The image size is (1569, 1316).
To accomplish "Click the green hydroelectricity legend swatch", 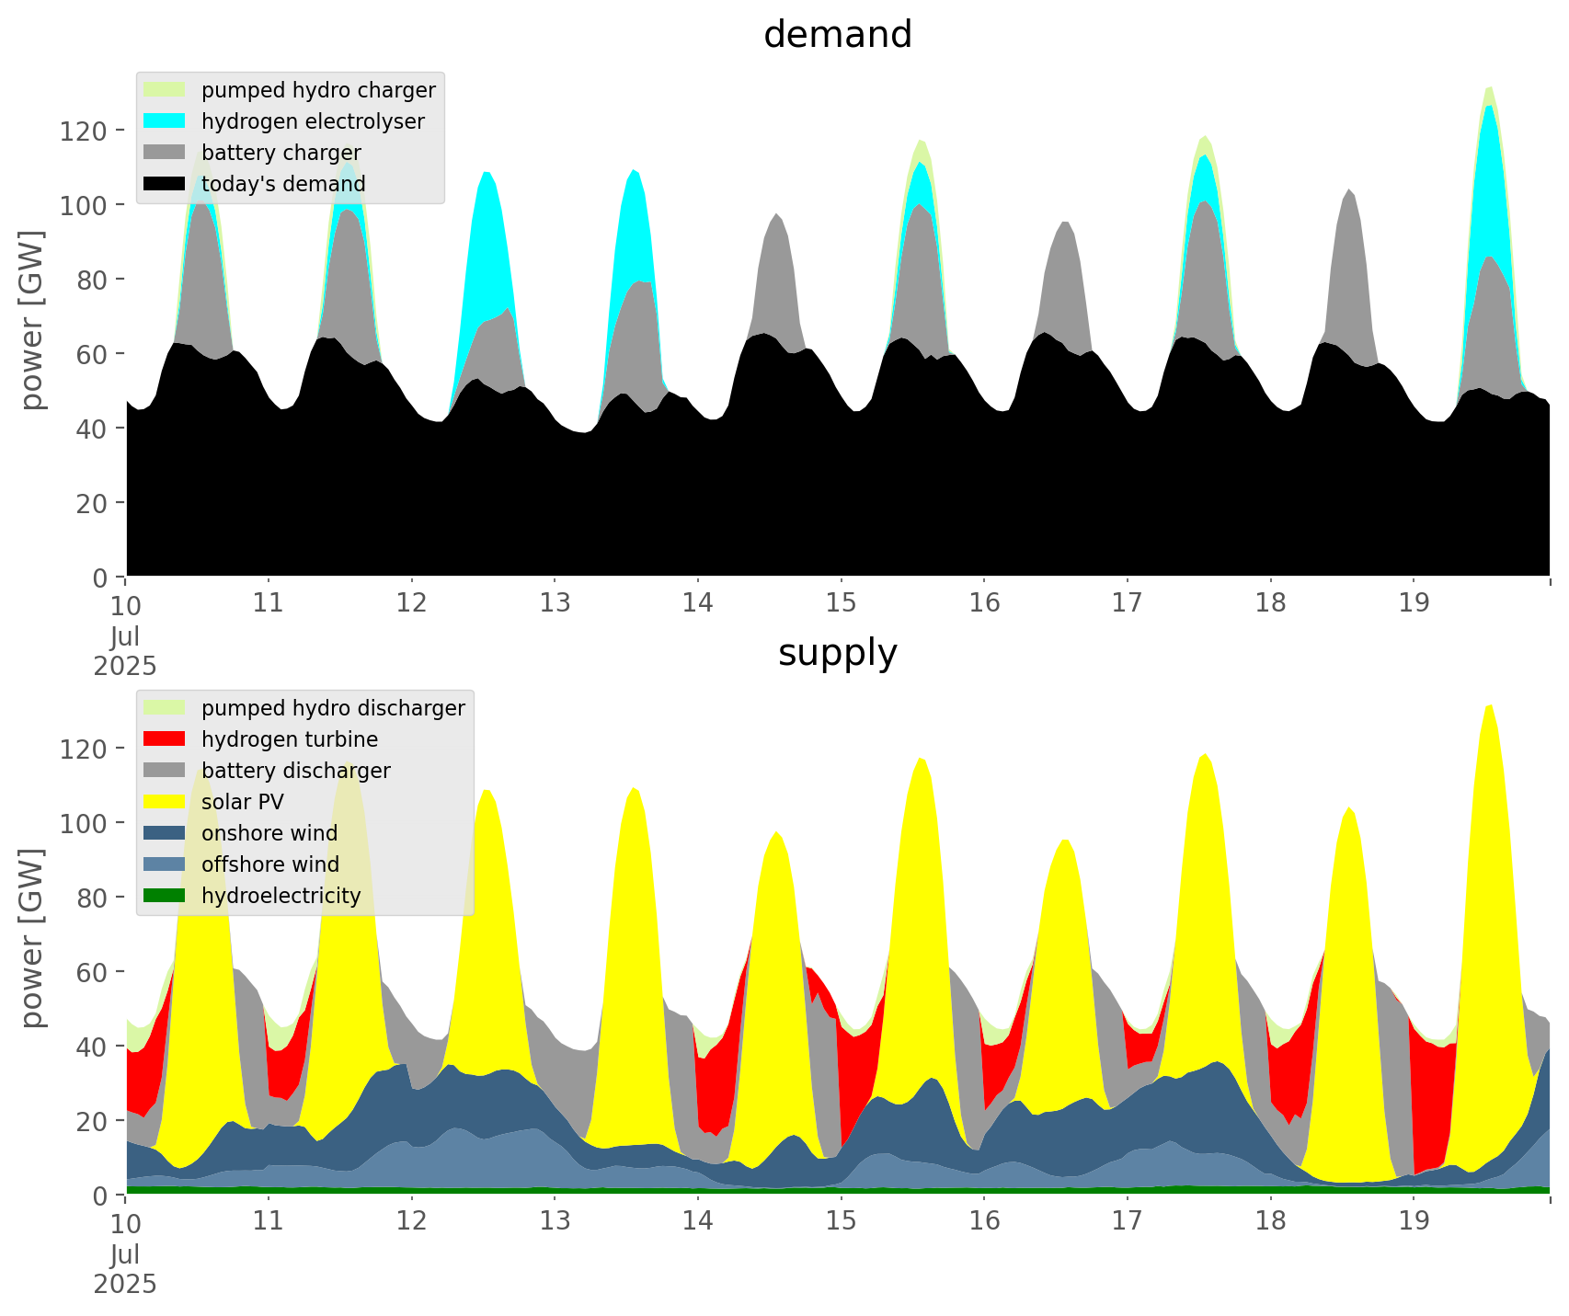I will (x=165, y=896).
